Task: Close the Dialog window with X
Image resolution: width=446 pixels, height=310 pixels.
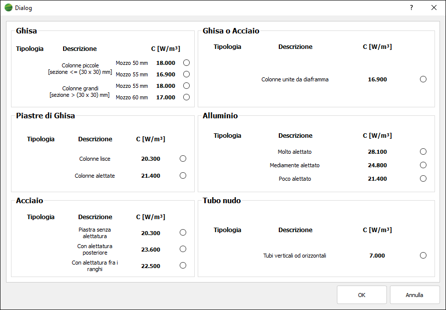Action: coord(434,8)
